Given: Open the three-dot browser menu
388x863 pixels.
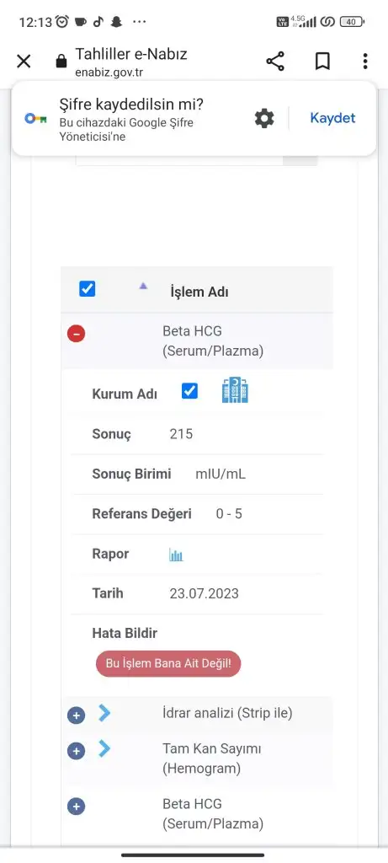Looking at the screenshot, I should [x=365, y=61].
